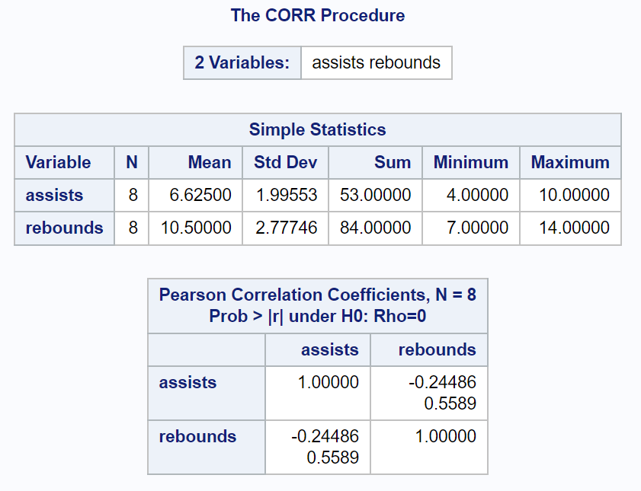Click the Simple Statistics table heading

318,129
